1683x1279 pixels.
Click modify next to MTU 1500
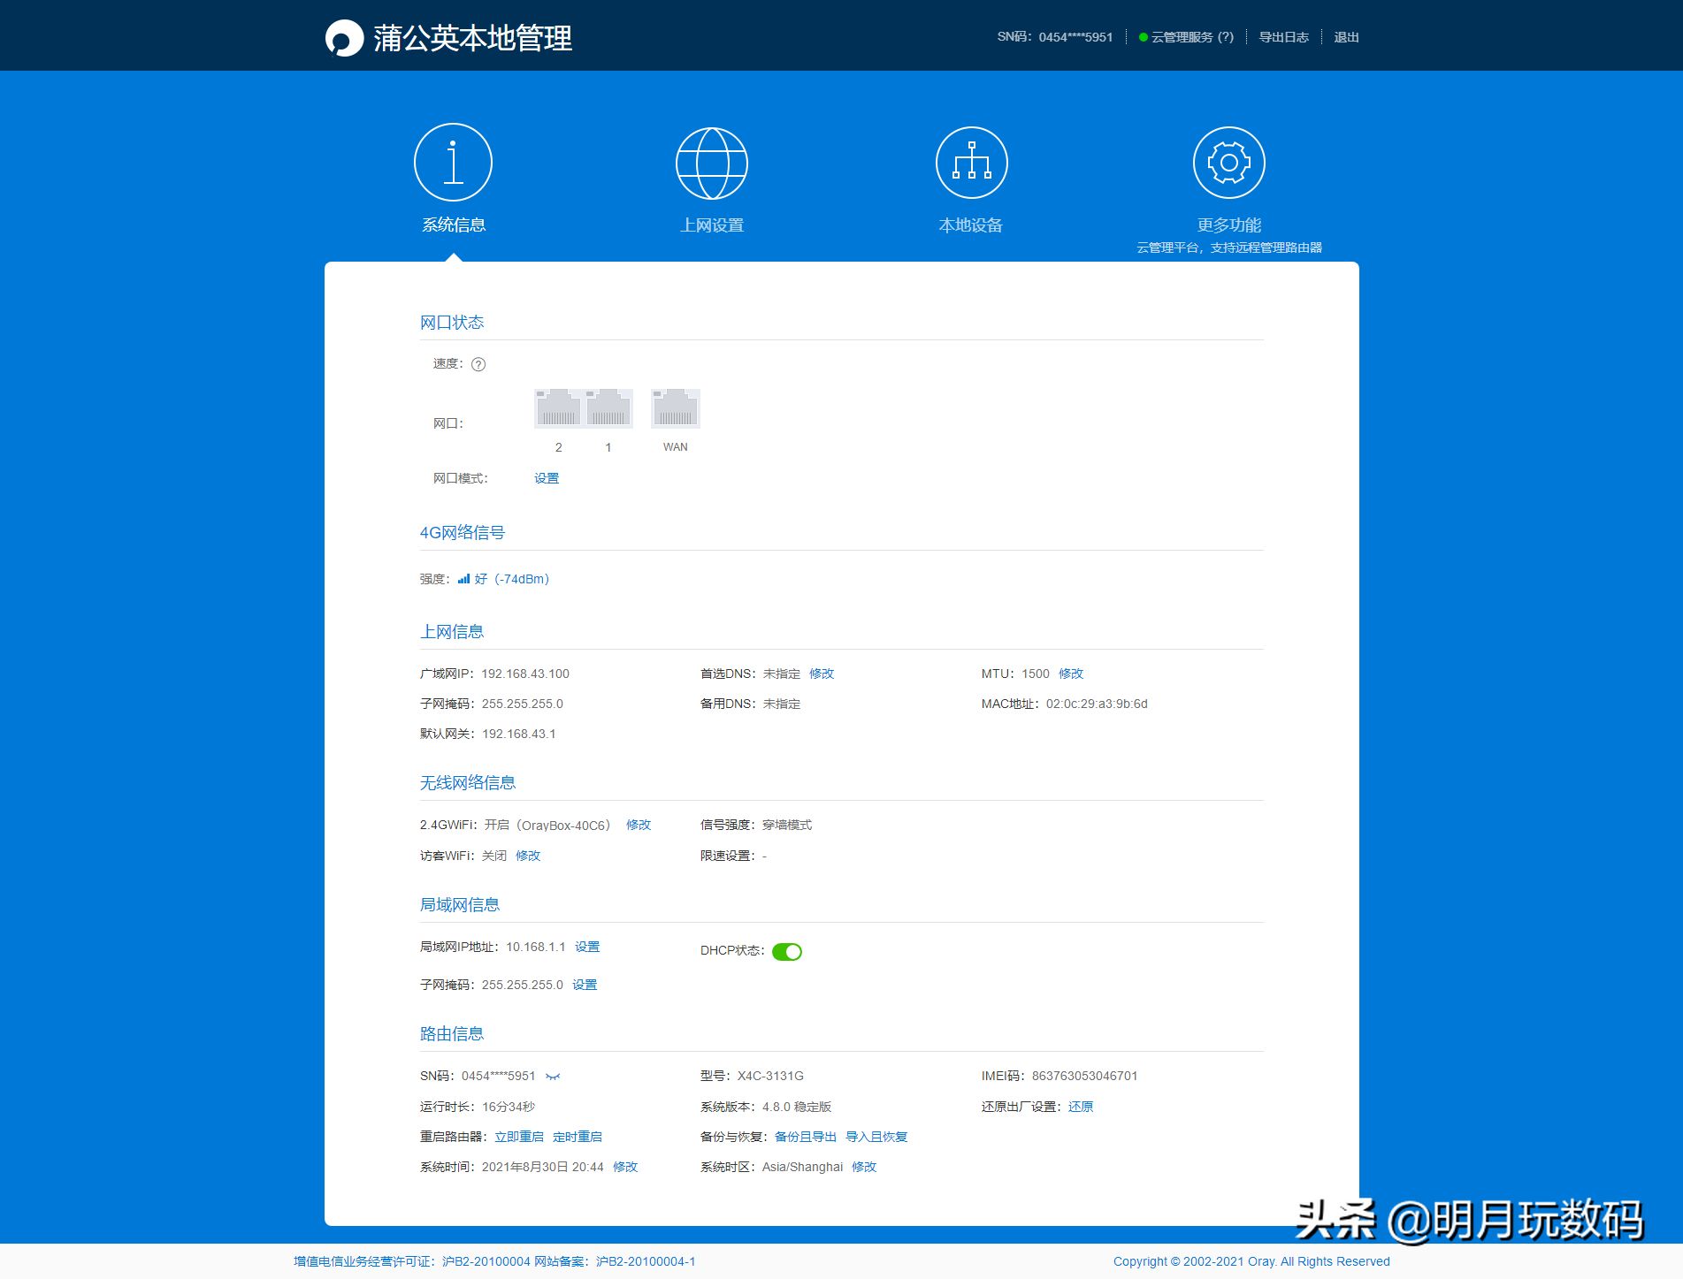(x=1071, y=674)
